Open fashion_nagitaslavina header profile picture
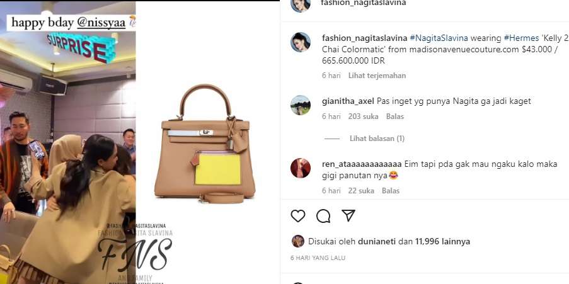569x284 pixels. (301, 4)
